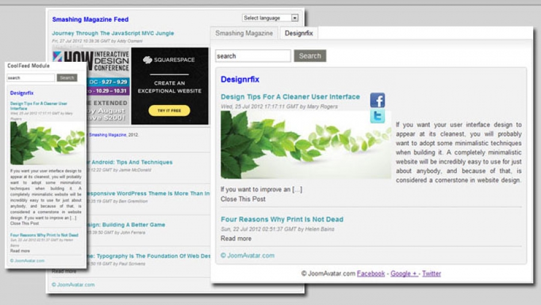Open © JoomAvatar.com link in Smashing feed
The height and width of the screenshot is (305, 541).
[x=73, y=285]
